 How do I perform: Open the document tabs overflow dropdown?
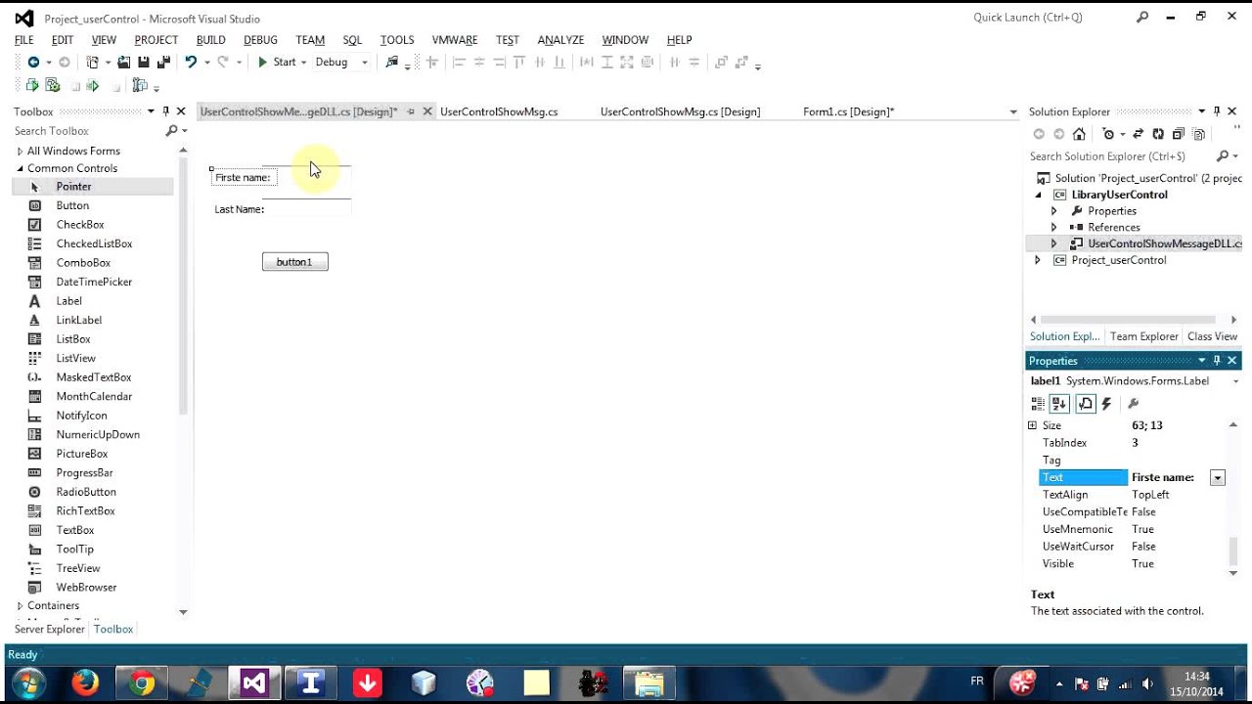[1013, 112]
